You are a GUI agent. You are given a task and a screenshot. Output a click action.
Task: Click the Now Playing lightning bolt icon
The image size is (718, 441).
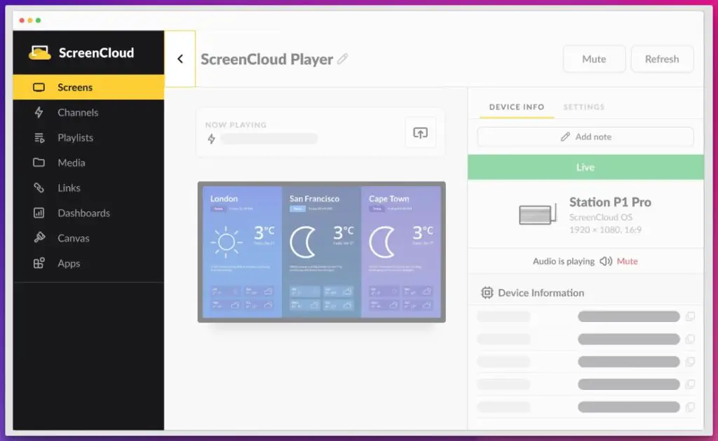211,139
